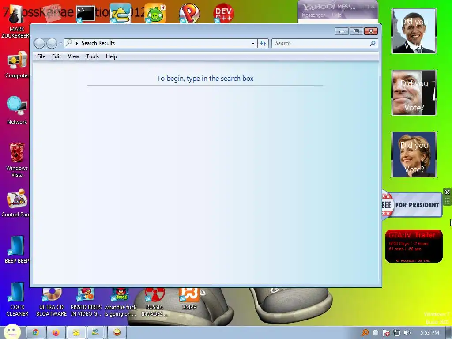Screen dimensions: 452x339
Task: Click the Show desktop button
Action: 449,333
